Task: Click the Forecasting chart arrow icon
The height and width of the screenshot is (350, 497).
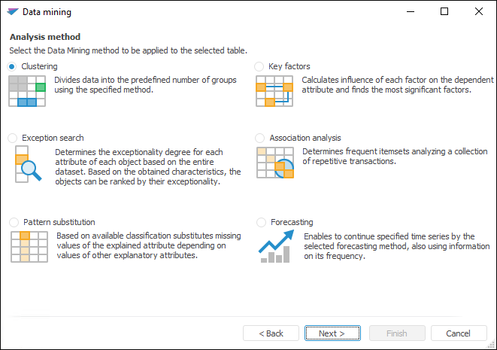Action: [x=275, y=247]
